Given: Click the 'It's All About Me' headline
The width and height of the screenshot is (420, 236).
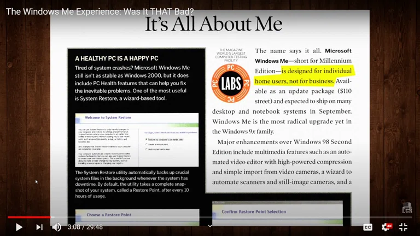Looking at the screenshot, I should (x=213, y=24).
